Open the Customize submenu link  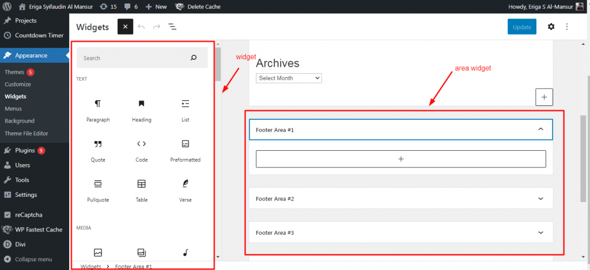(x=18, y=84)
